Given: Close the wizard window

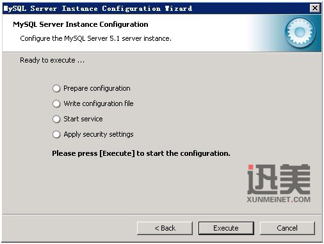Looking at the screenshot, I should tap(315, 8).
